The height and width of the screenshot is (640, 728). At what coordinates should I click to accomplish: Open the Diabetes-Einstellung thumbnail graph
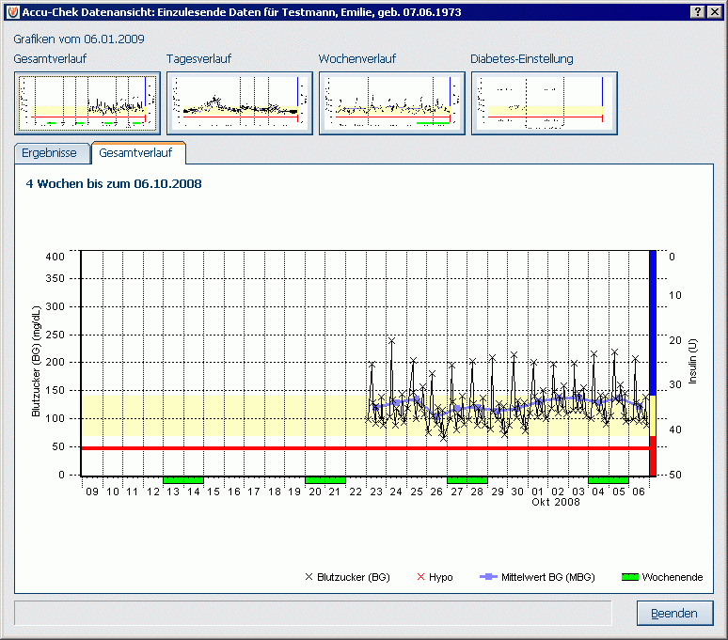click(545, 103)
